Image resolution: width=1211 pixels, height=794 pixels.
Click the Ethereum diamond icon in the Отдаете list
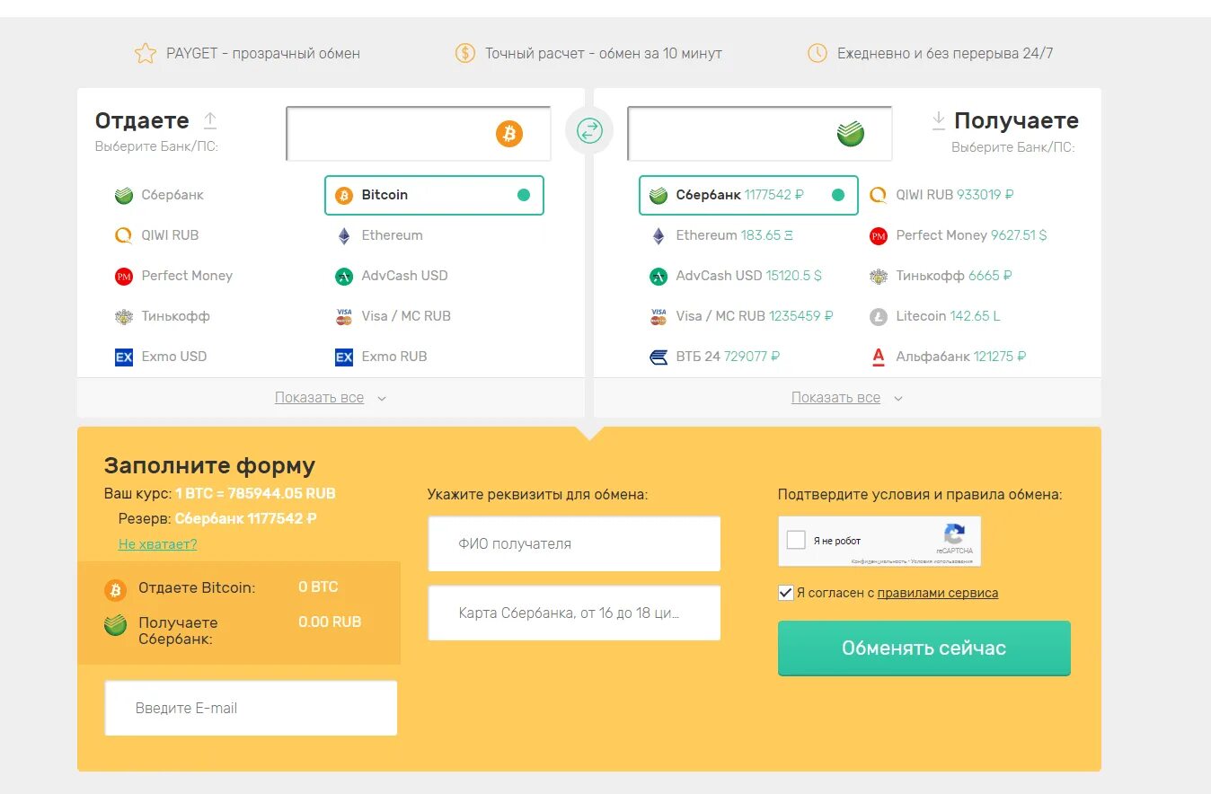344,235
